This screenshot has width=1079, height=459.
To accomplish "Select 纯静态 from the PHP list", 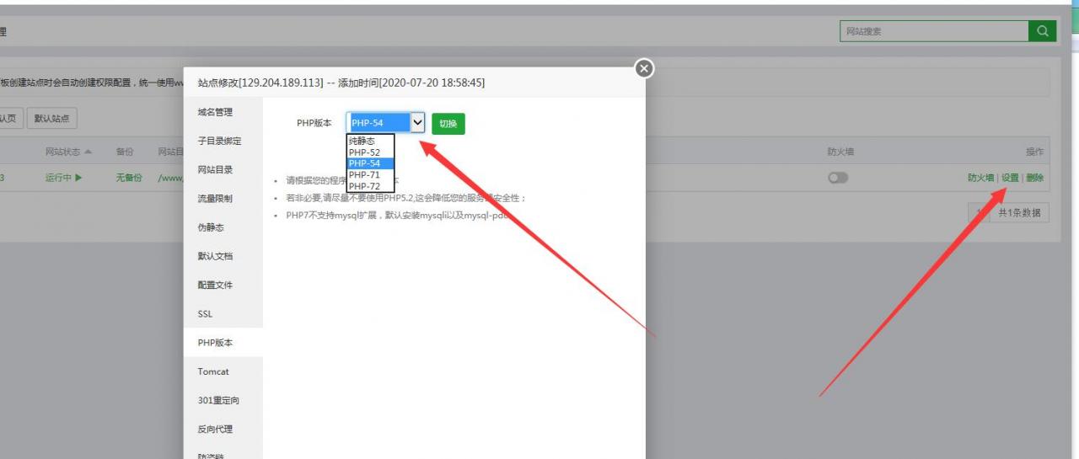I will coord(370,141).
